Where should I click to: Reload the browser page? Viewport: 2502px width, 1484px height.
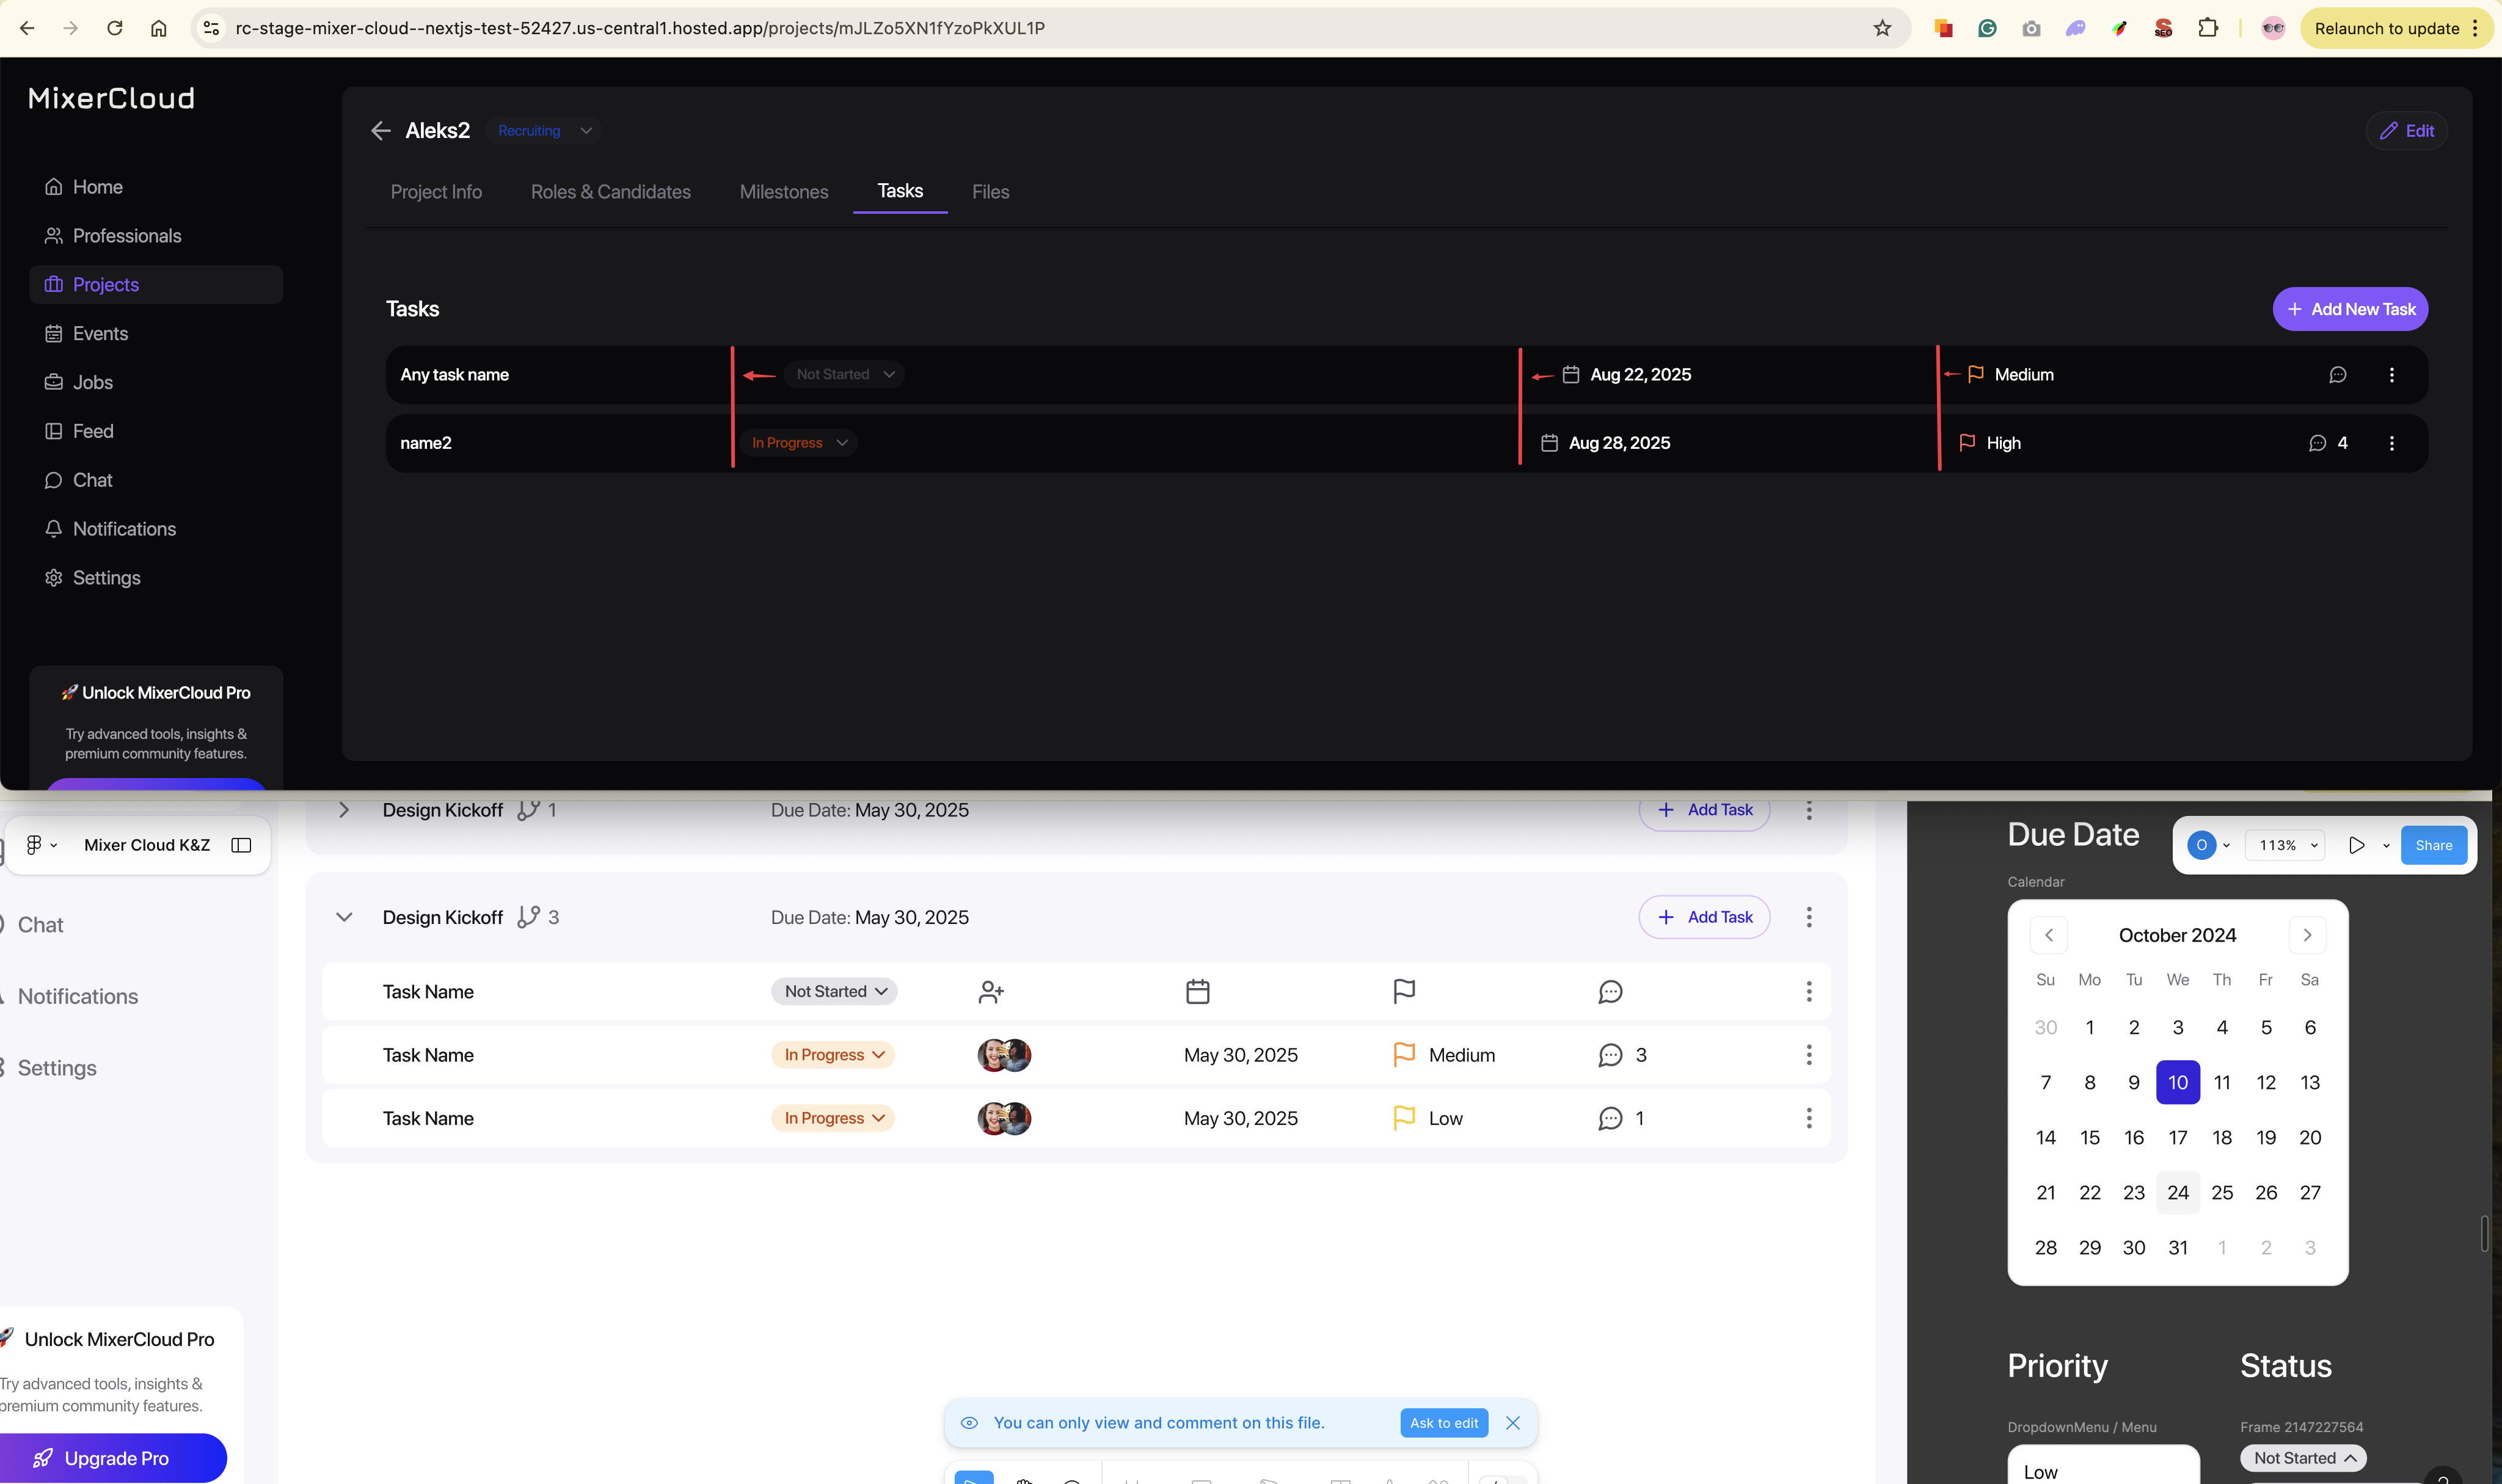pyautogui.click(x=115, y=28)
